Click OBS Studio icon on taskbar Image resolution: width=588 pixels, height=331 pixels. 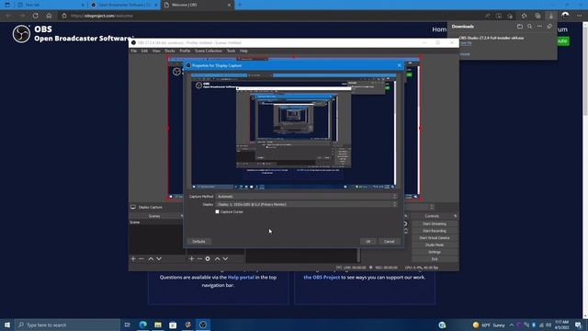click(x=203, y=325)
